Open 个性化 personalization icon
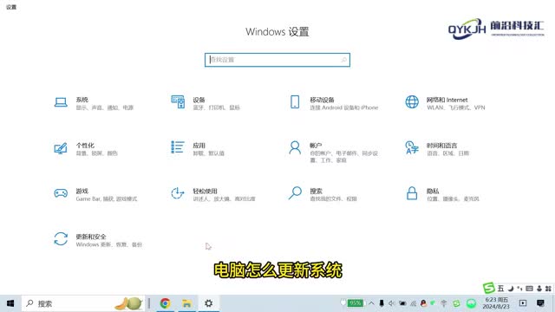 coord(61,148)
